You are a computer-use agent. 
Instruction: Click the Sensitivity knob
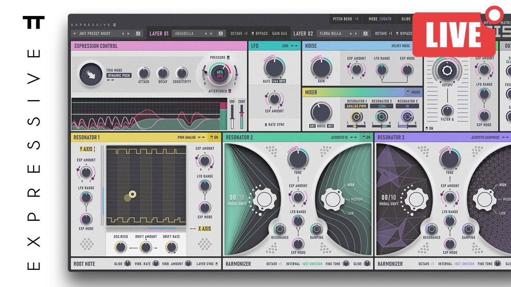(182, 73)
